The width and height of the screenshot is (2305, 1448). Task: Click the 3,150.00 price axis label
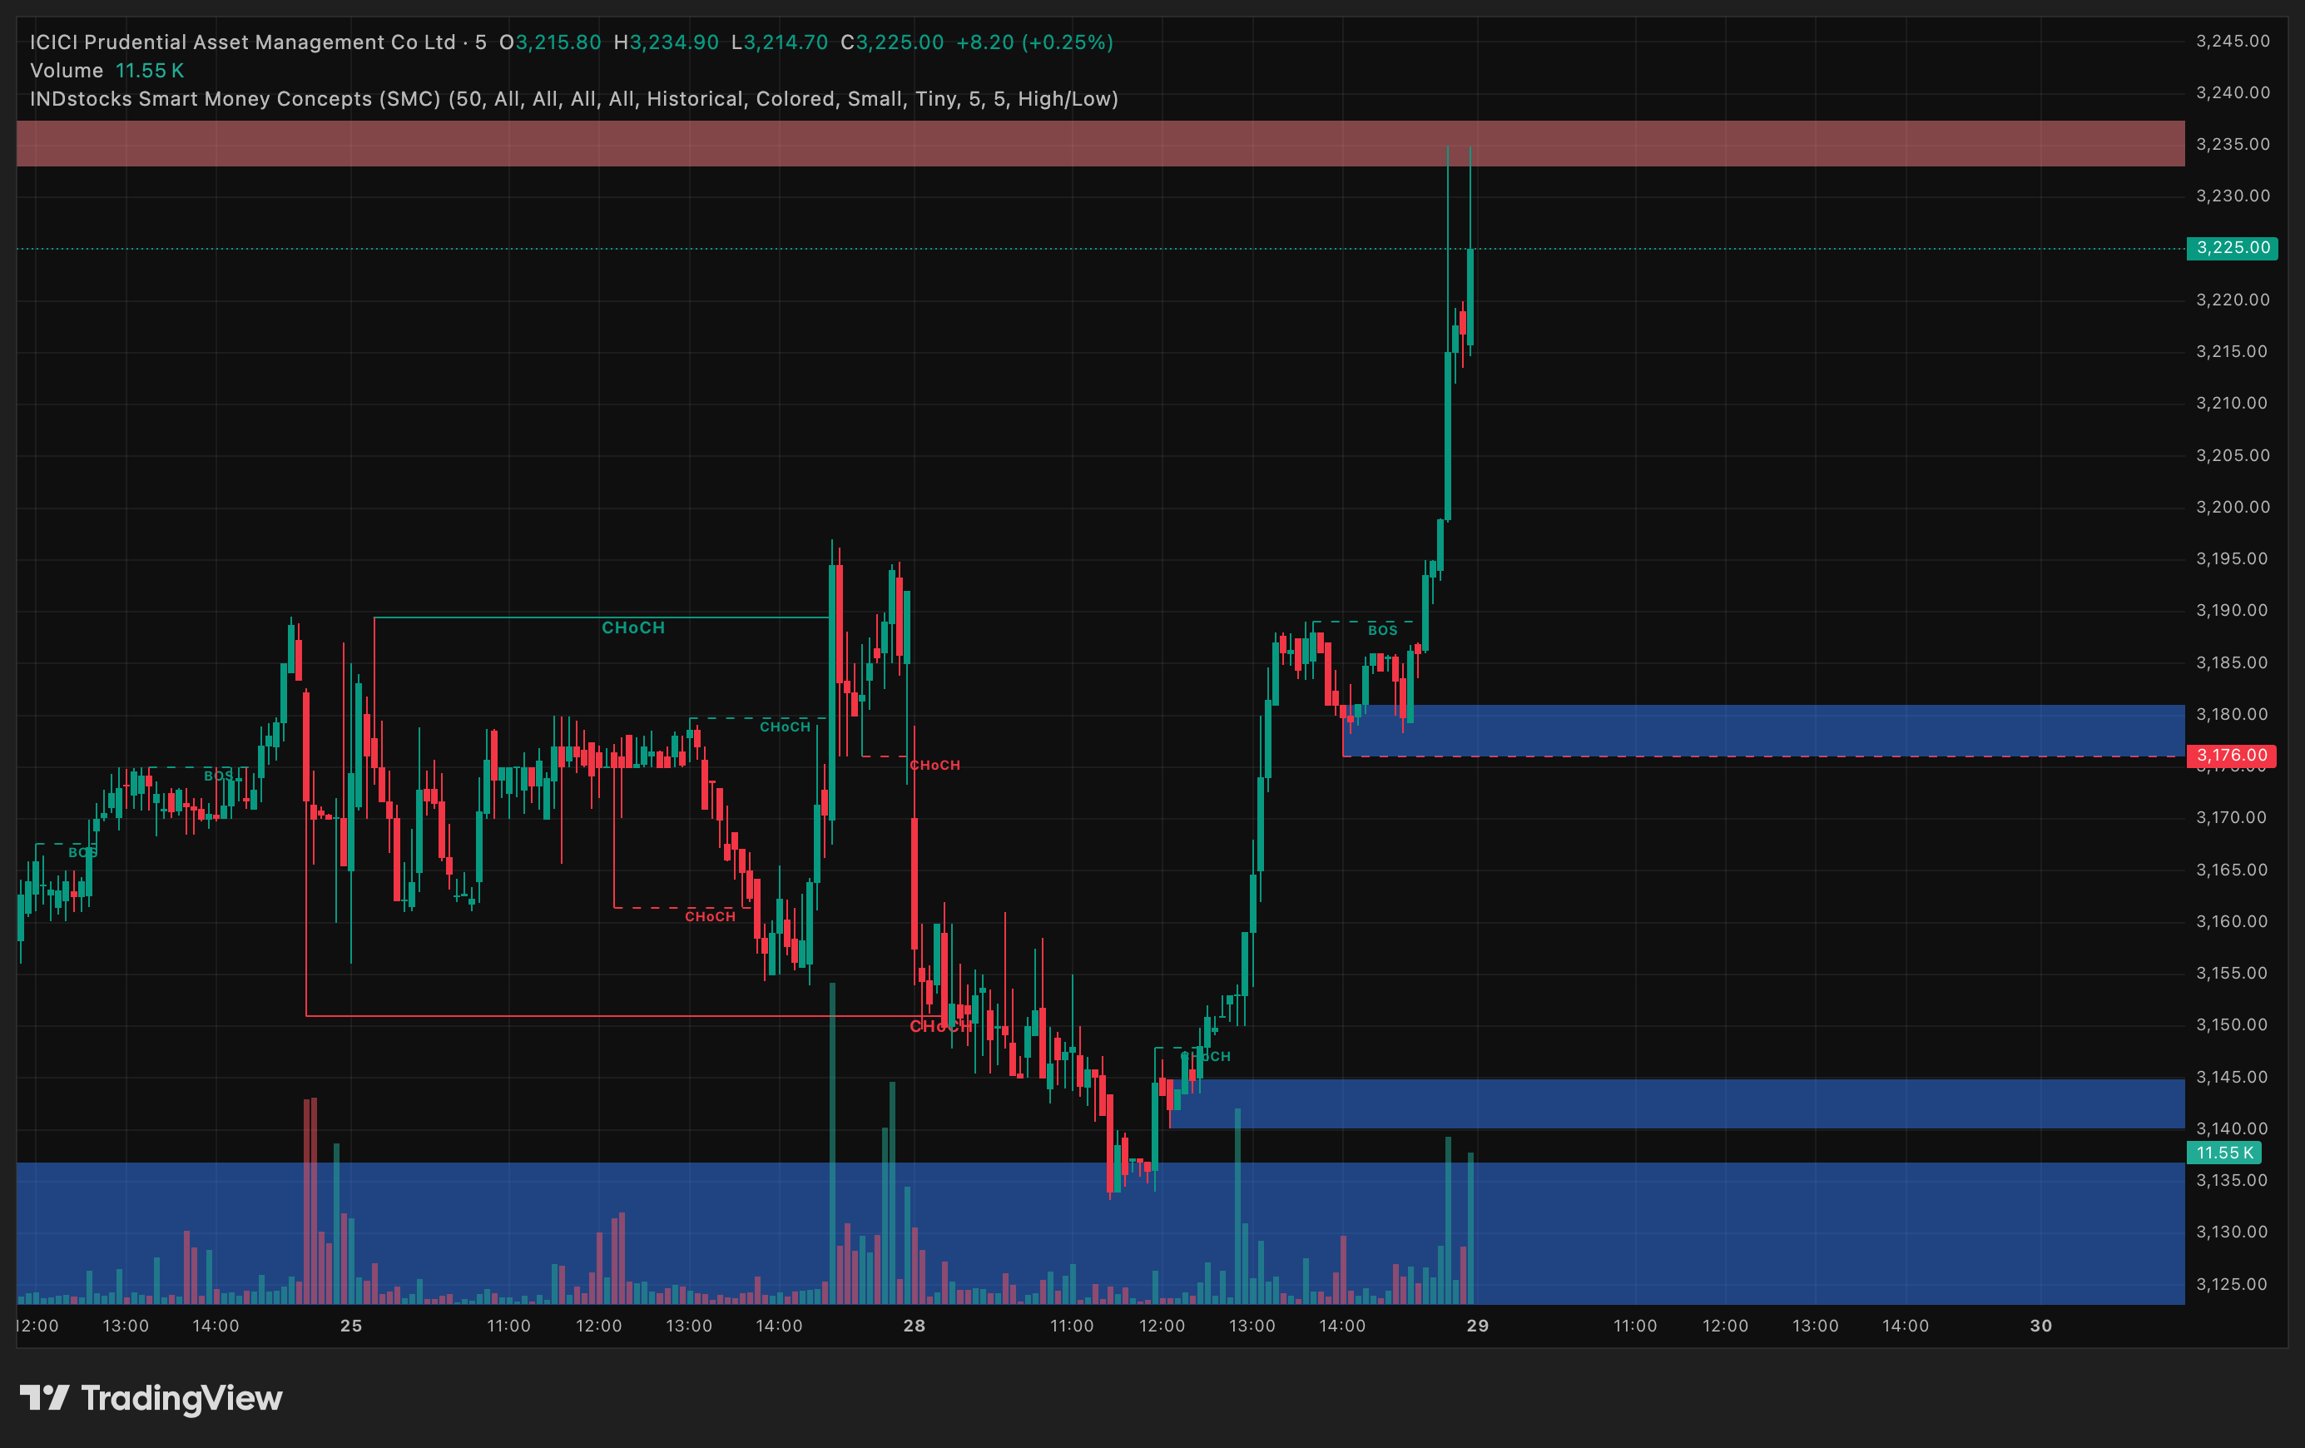[2233, 1025]
